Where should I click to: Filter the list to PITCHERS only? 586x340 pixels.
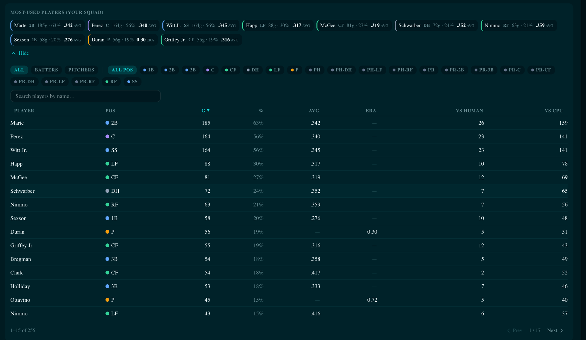pos(81,70)
